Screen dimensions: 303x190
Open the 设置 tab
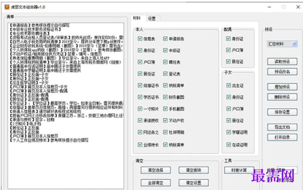click(x=151, y=18)
